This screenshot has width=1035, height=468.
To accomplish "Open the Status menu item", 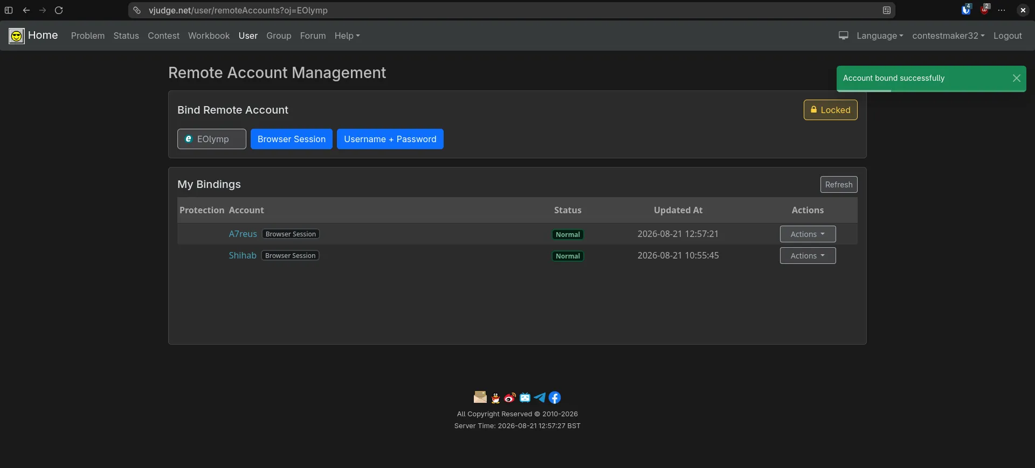I will 126,36.
